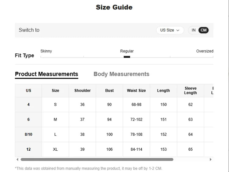Click the Waist Size column header
This screenshot has height=172, width=229.
coord(136,91)
